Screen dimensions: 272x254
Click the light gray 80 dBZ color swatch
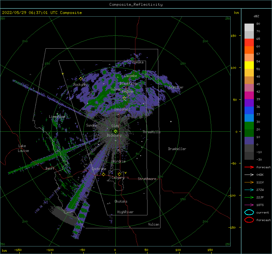pyautogui.click(x=249, y=27)
